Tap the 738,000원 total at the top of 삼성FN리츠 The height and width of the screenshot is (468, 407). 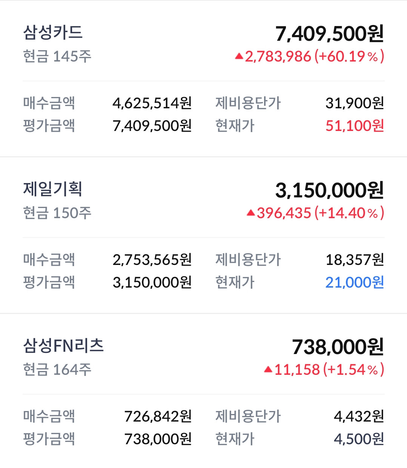(x=338, y=347)
